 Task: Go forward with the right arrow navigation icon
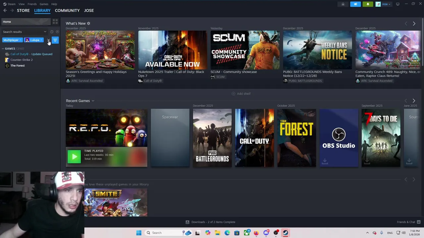12,11
